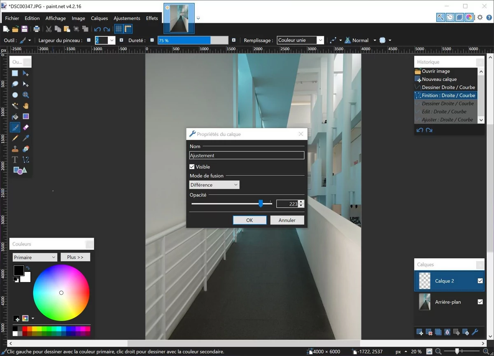The height and width of the screenshot is (356, 494).
Task: Open the Outil tool chooser dropdown
Action: pos(26,40)
